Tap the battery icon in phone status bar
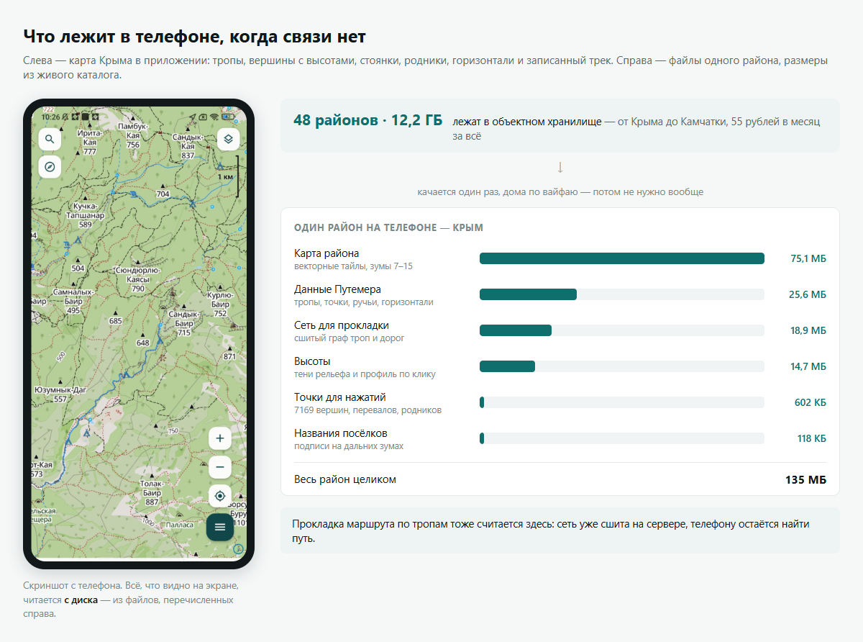863x642 pixels. click(229, 117)
